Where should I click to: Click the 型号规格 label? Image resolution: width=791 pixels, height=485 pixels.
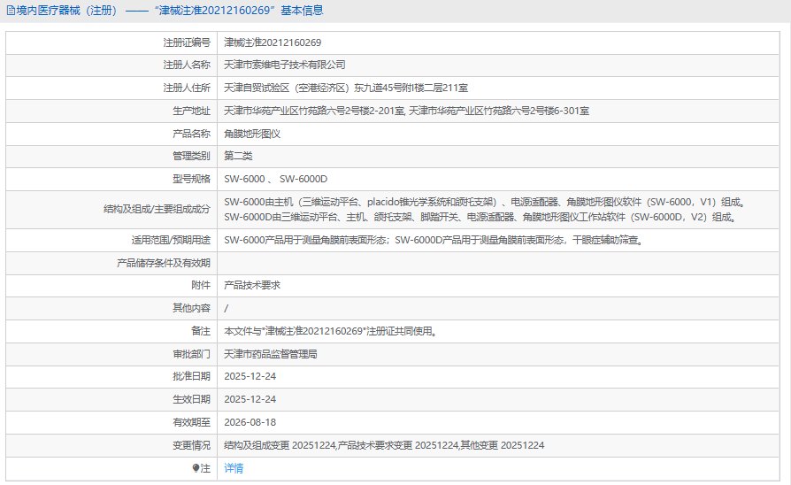pos(191,179)
